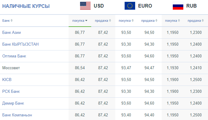Sort table by Банк name
The height and width of the screenshot is (120, 208).
point(8,21)
